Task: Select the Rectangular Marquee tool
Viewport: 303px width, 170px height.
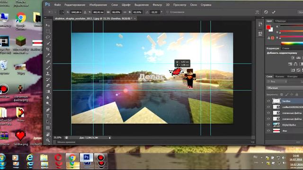Action: [x=48, y=31]
